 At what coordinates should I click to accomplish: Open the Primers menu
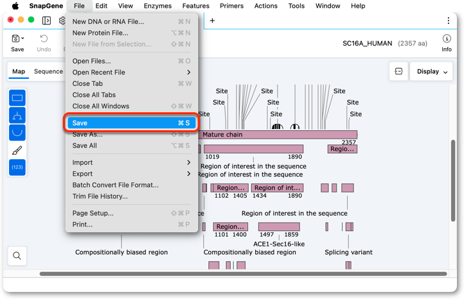pos(231,6)
